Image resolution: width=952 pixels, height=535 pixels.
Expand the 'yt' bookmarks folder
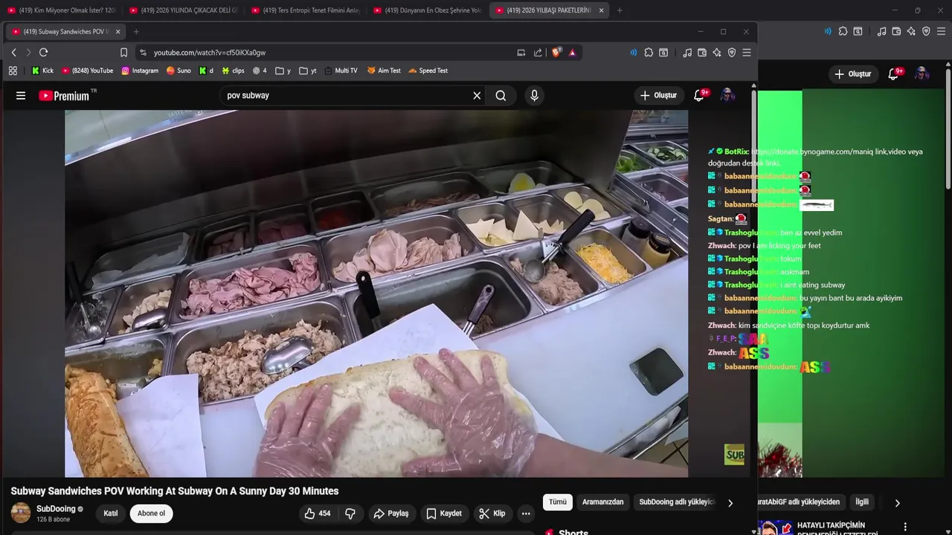click(307, 71)
